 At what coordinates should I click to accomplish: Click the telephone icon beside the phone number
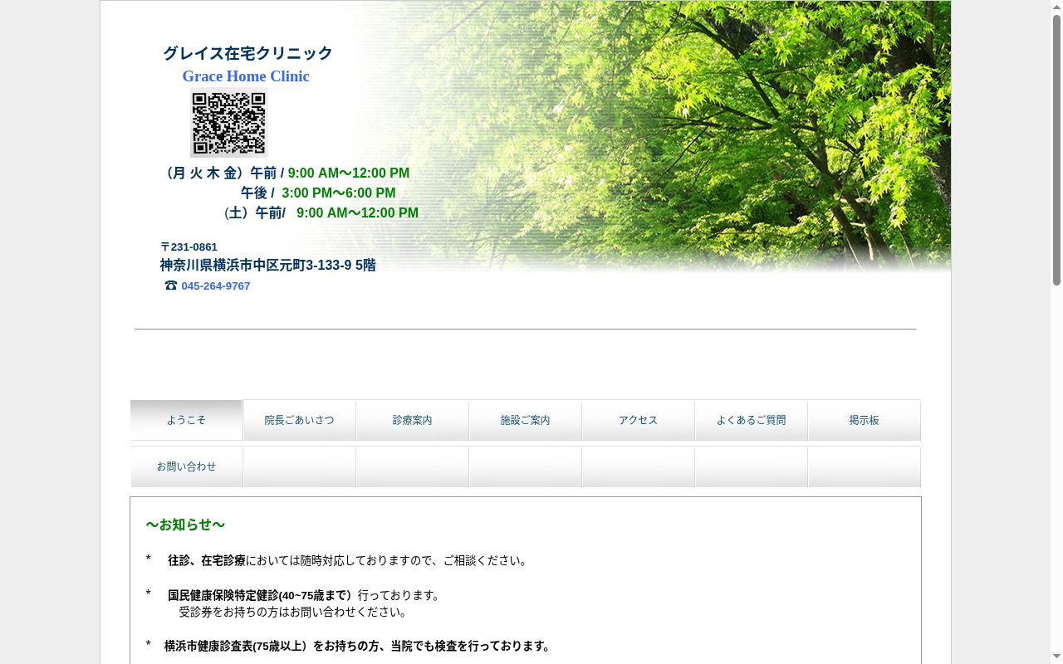(x=171, y=286)
